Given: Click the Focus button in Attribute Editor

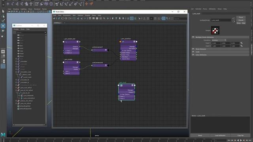Looking at the screenshot, I should [x=241, y=17].
